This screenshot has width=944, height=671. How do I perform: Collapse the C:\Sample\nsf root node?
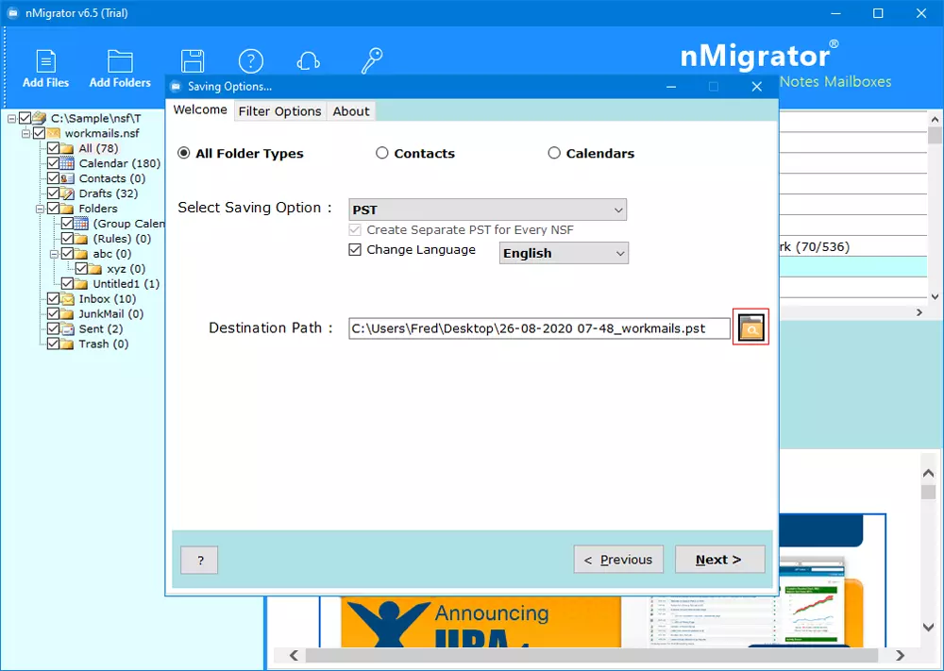11,119
